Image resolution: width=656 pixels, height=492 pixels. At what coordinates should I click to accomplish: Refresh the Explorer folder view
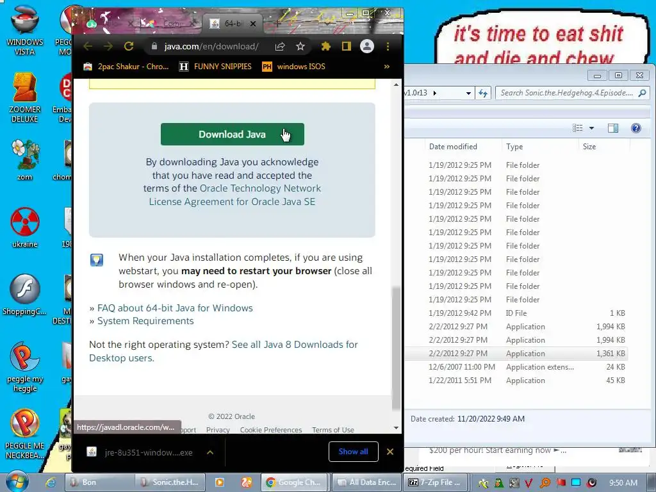tap(483, 93)
